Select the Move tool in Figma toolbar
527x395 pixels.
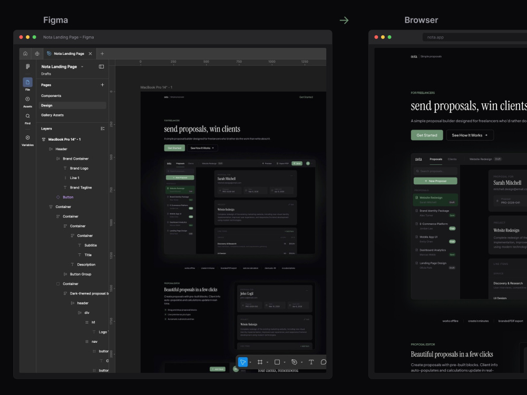coord(242,362)
